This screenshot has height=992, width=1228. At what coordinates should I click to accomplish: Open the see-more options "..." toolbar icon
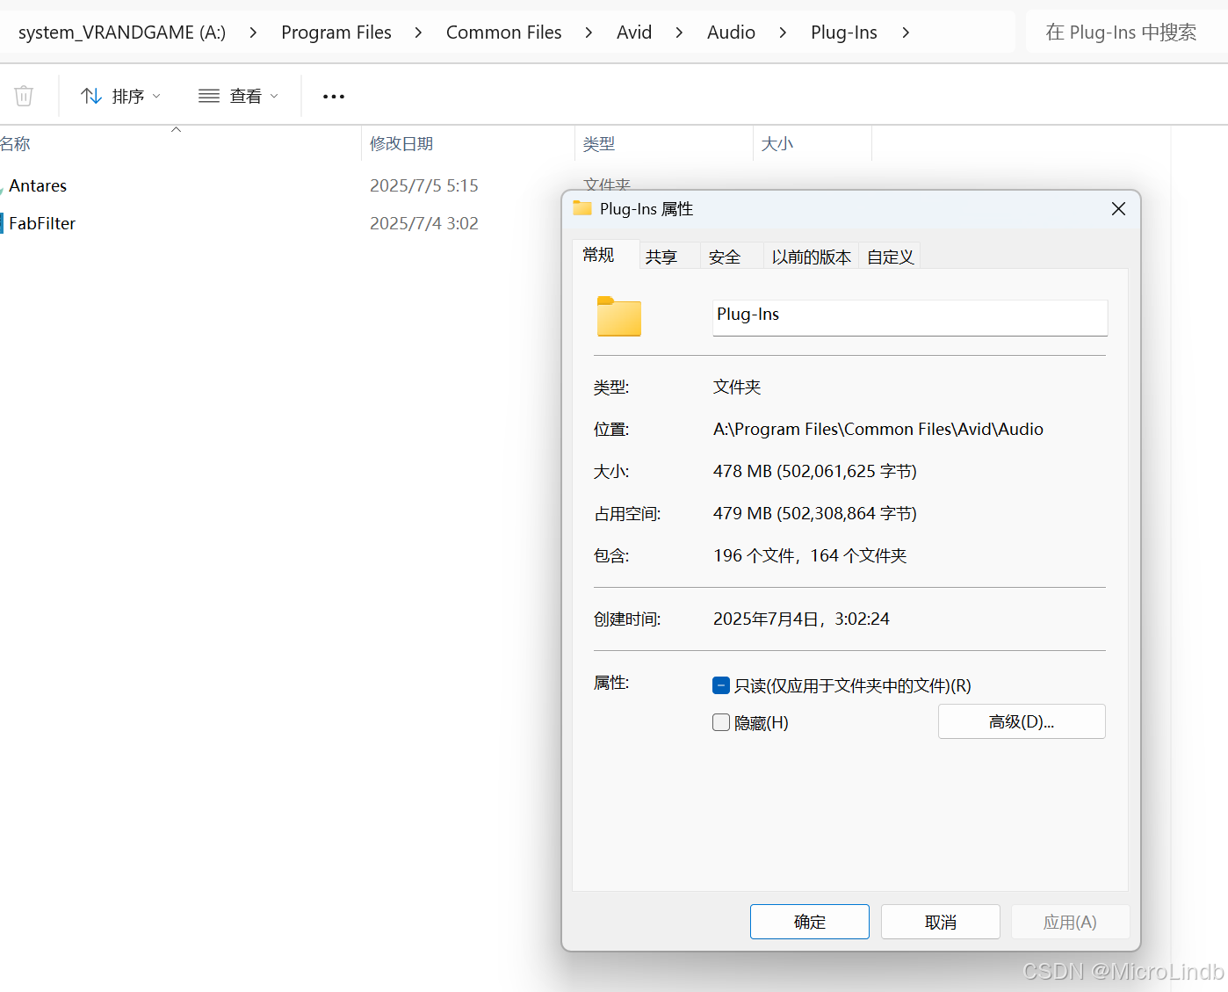(333, 96)
